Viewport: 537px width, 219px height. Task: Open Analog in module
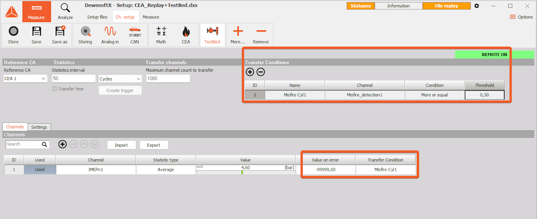point(110,35)
